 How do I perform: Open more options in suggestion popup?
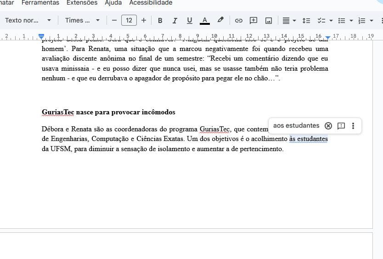[353, 126]
